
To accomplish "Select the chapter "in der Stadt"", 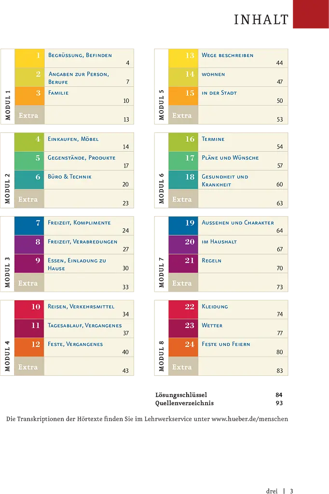I will [x=219, y=93].
